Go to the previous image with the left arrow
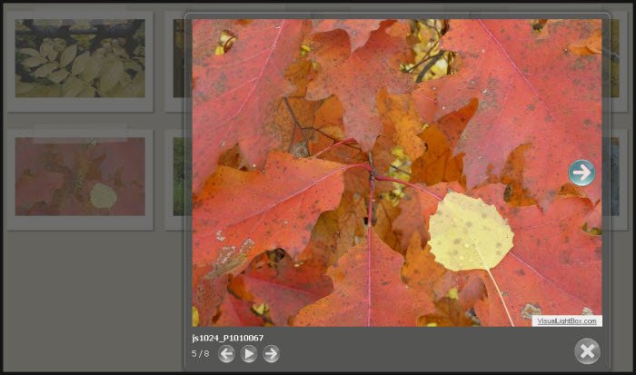Viewport: 636px width, 375px height. (226, 354)
